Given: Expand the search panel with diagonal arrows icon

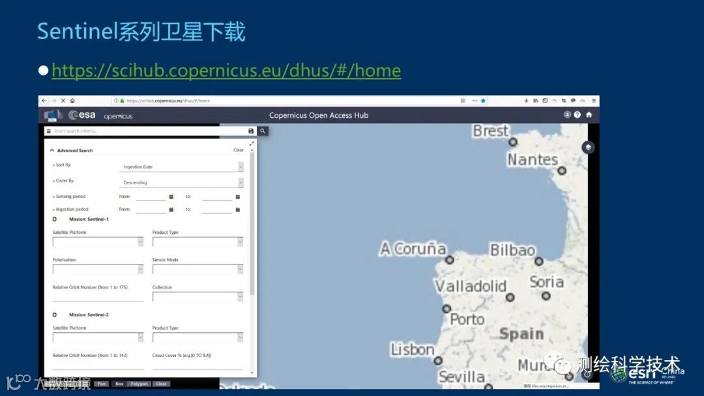Looking at the screenshot, I should pos(252,143).
